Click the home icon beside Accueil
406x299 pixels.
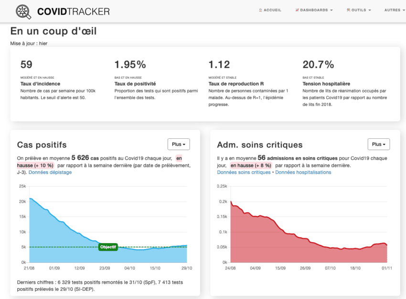point(260,10)
